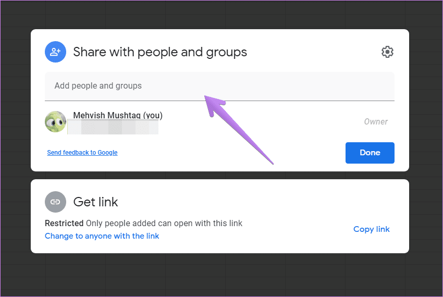
Task: Open share settings via gear icon
Action: click(387, 52)
